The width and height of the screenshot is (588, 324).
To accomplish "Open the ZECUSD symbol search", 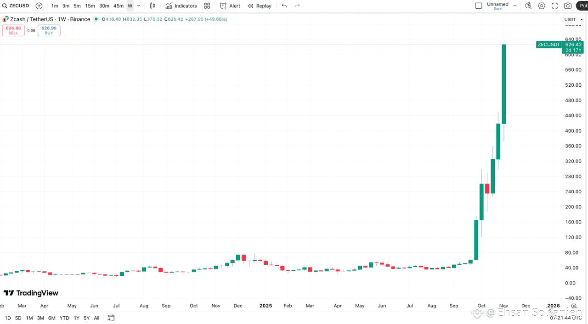I will click(x=16, y=6).
